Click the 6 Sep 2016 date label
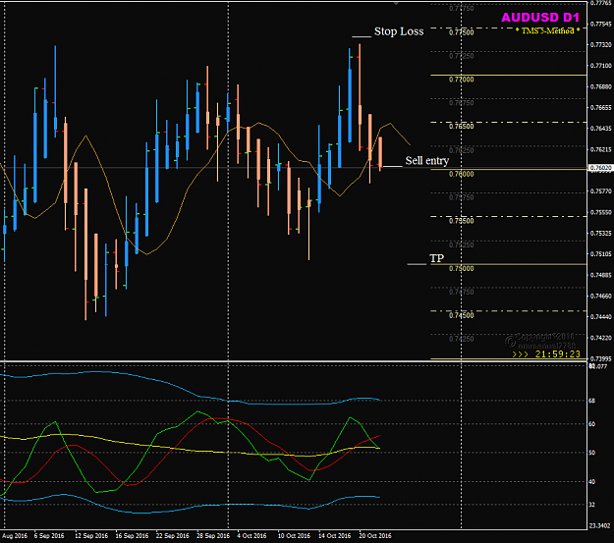The width and height of the screenshot is (614, 543). (x=49, y=536)
